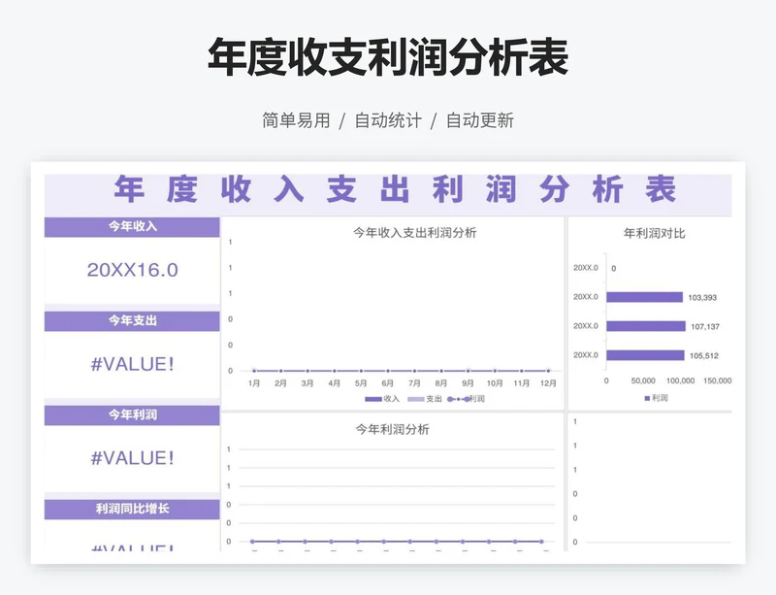Select the 5月 axis label
Image resolution: width=776 pixels, height=595 pixels.
click(361, 383)
